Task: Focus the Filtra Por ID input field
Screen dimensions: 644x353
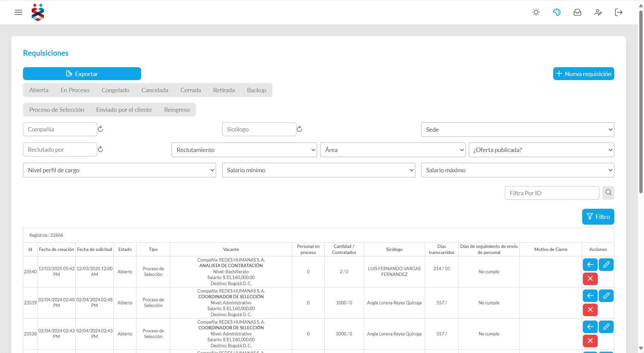Action: click(x=552, y=193)
